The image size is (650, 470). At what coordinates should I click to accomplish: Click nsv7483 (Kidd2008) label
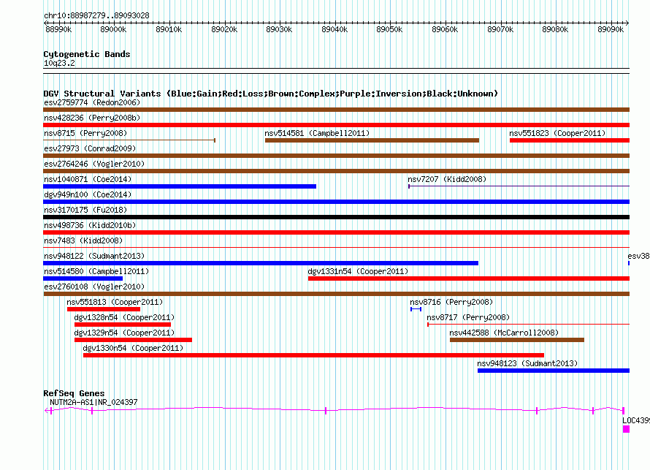(83, 240)
